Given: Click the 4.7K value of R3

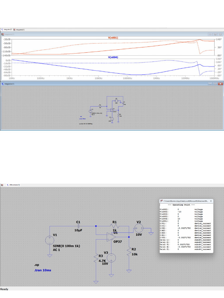Looking at the screenshot, I should tap(102, 260).
